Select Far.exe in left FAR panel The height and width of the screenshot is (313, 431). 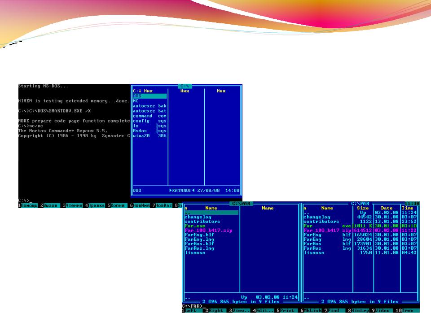click(x=195, y=226)
